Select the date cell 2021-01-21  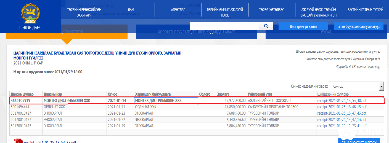pyautogui.click(x=120, y=107)
